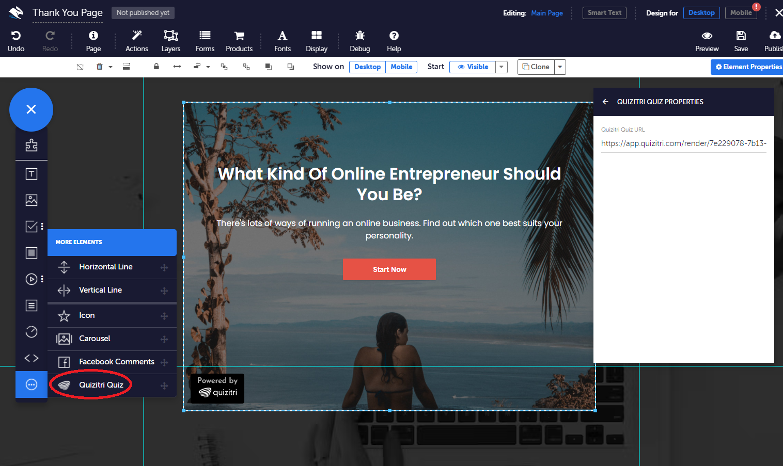Screen dimensions: 783x466
Task: Publish the page via cloud icon
Action: pos(774,41)
